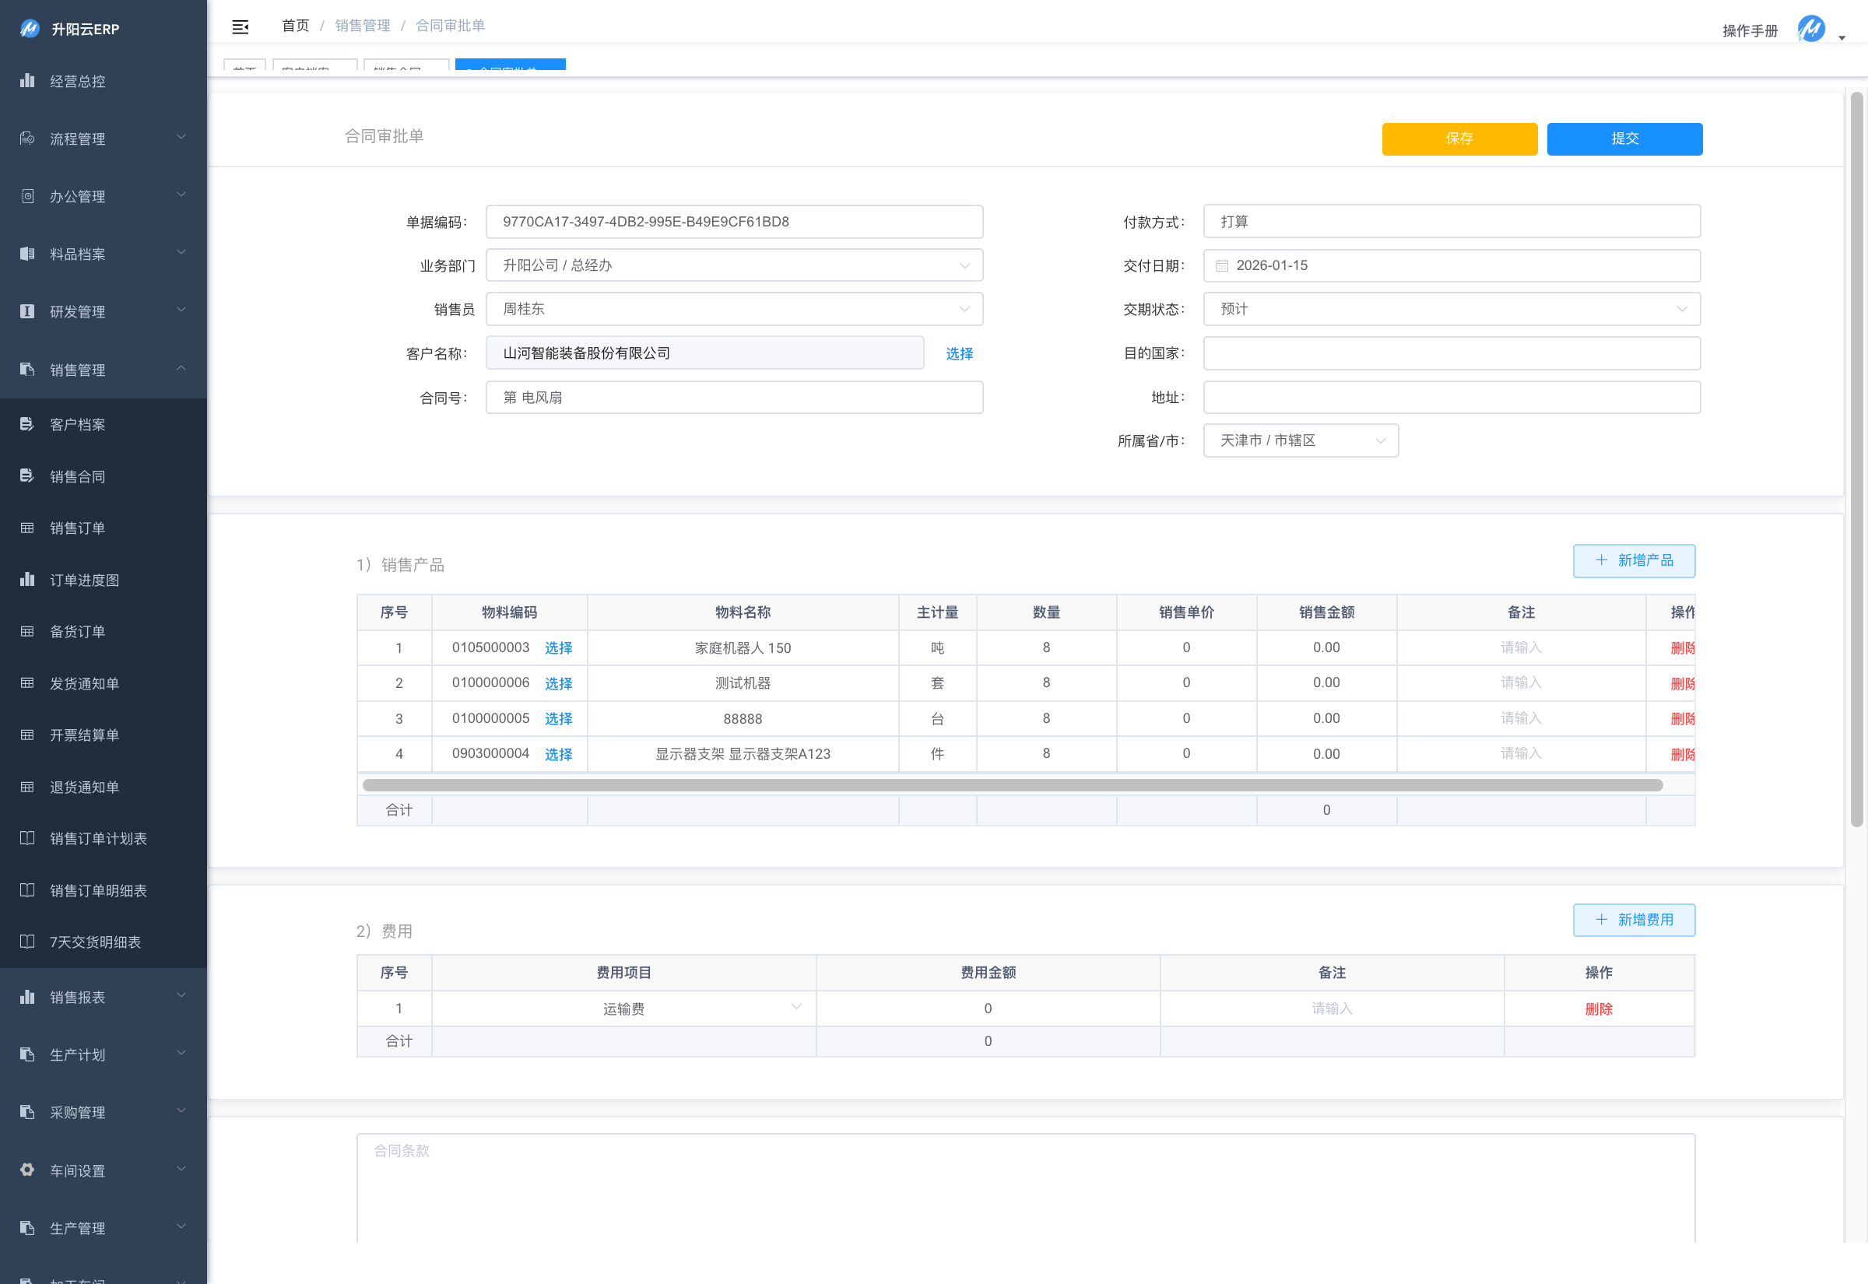
Task: Click the 新增产品 button
Action: click(1633, 561)
